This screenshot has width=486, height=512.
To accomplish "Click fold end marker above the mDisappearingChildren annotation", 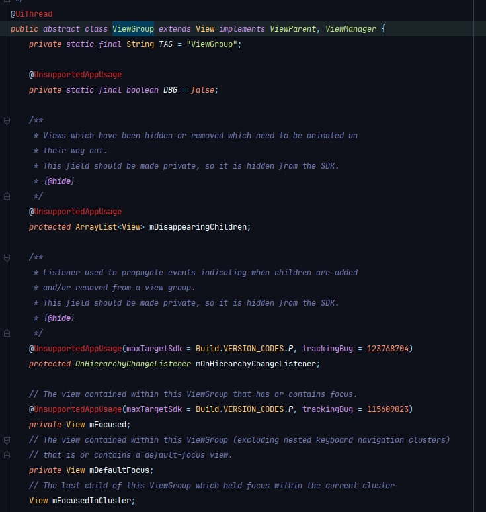I will [7, 196].
